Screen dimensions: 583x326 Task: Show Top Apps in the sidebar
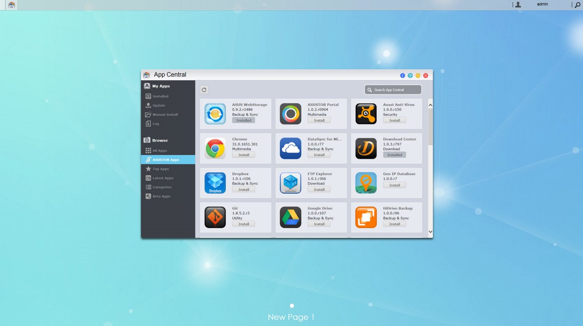click(x=161, y=169)
